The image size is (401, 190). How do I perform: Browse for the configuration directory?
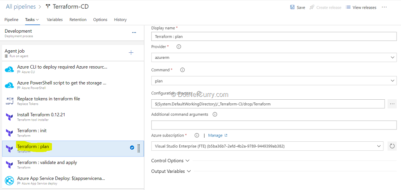coord(392,104)
